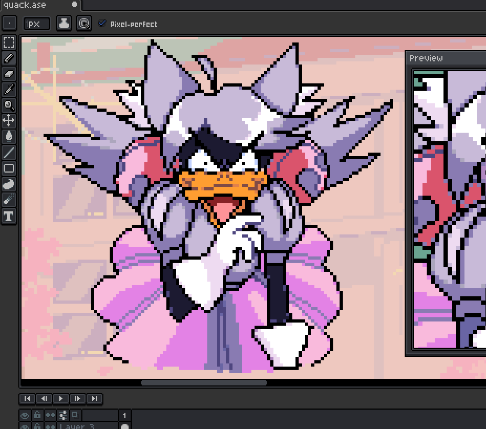Select the Move tool

(9, 121)
